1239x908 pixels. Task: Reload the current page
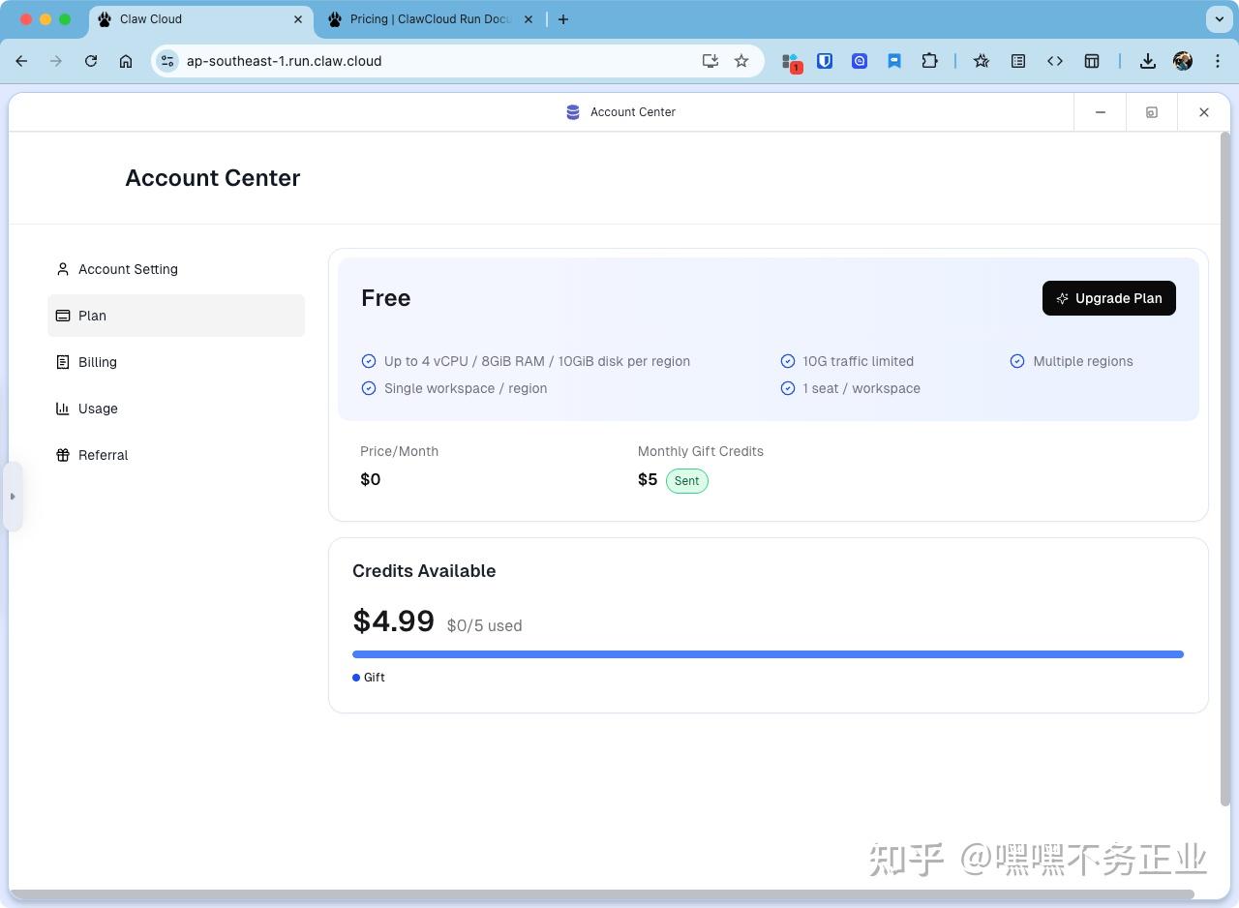[x=91, y=61]
